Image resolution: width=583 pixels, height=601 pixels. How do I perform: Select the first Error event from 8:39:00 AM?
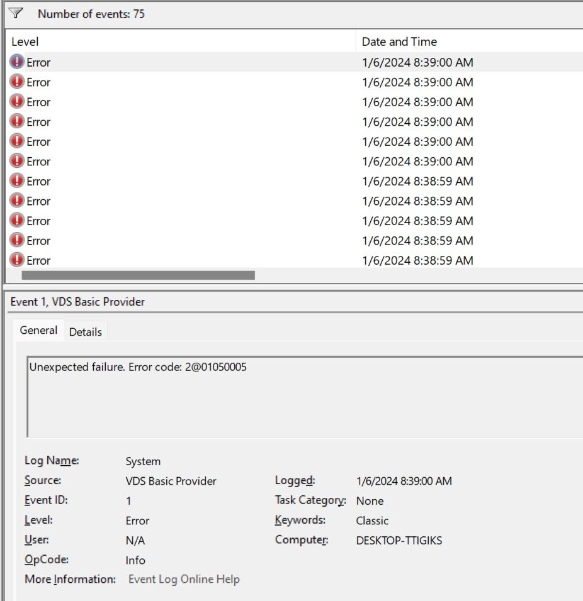point(189,62)
